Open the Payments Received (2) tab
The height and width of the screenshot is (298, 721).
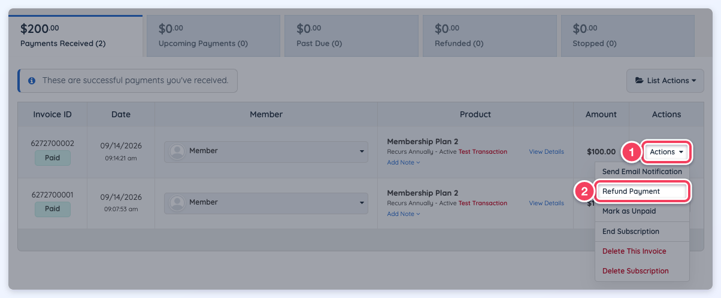pos(75,36)
